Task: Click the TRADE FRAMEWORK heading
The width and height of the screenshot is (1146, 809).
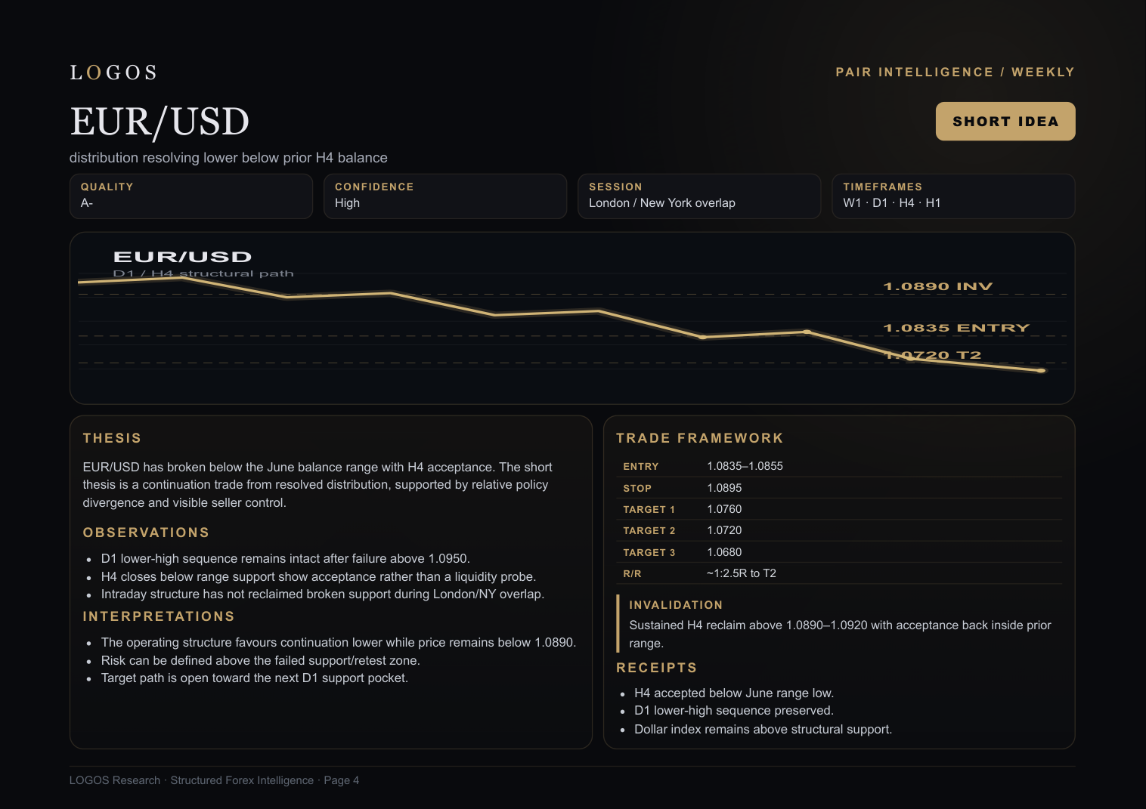Action: tap(699, 438)
